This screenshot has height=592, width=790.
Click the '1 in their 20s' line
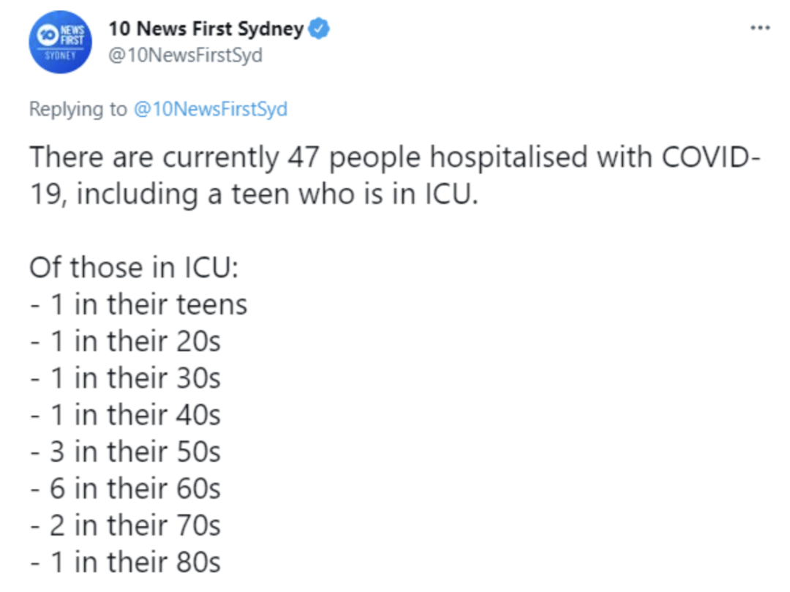pyautogui.click(x=126, y=341)
